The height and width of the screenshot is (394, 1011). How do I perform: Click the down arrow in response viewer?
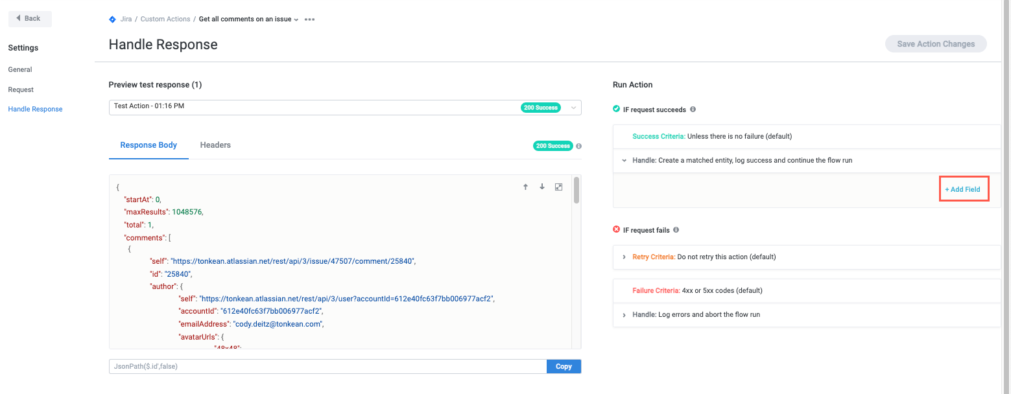(542, 187)
